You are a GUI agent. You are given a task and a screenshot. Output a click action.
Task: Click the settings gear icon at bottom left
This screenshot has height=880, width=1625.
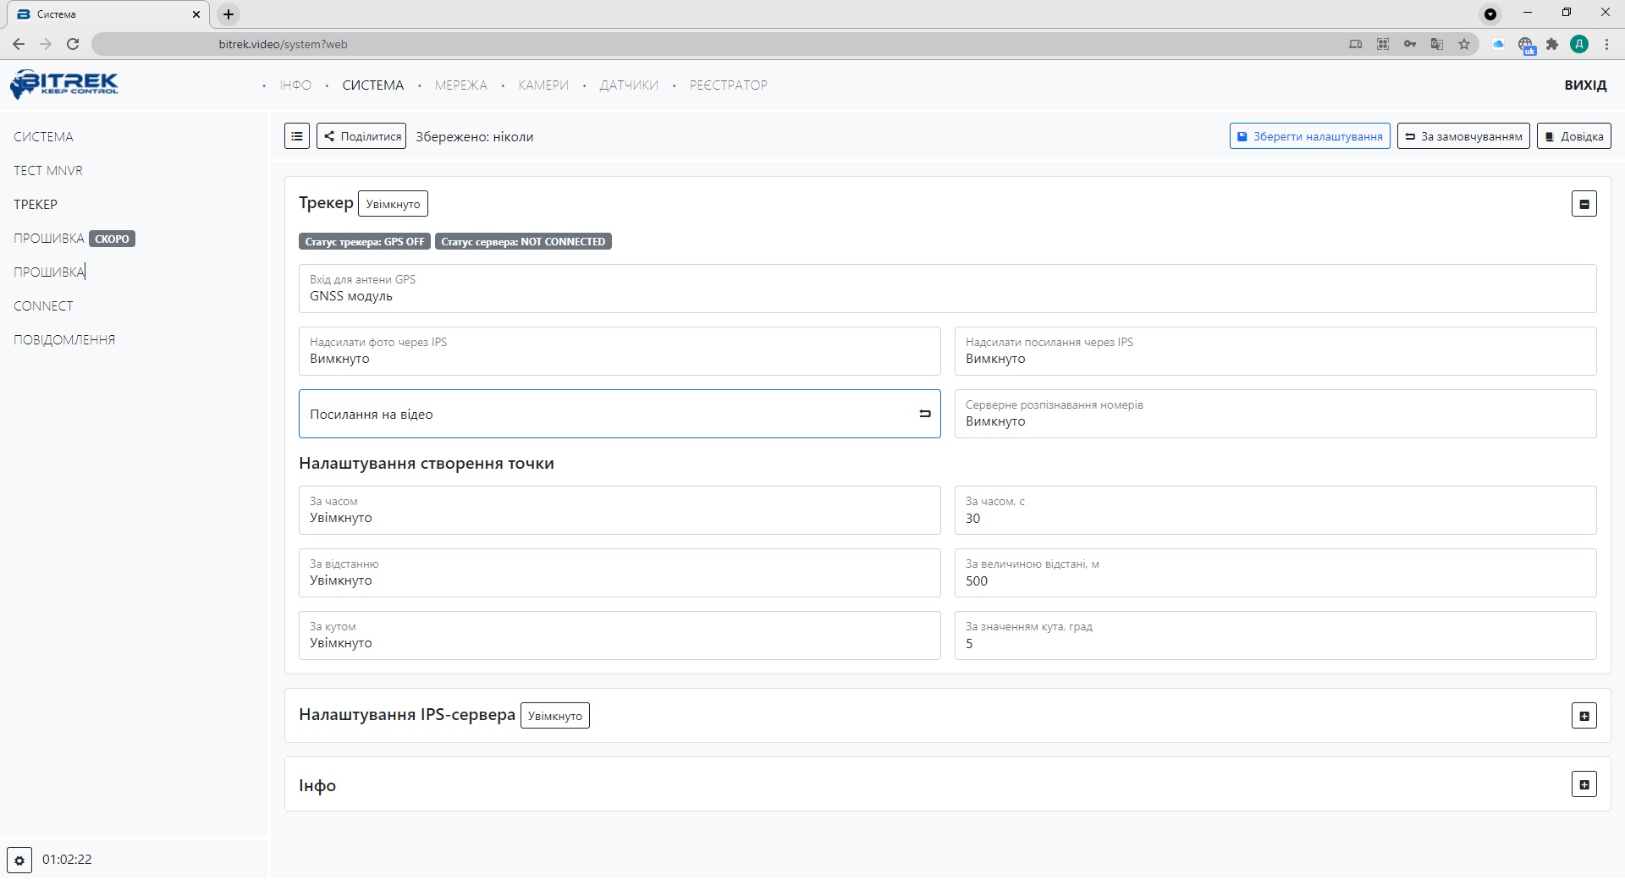coord(19,860)
